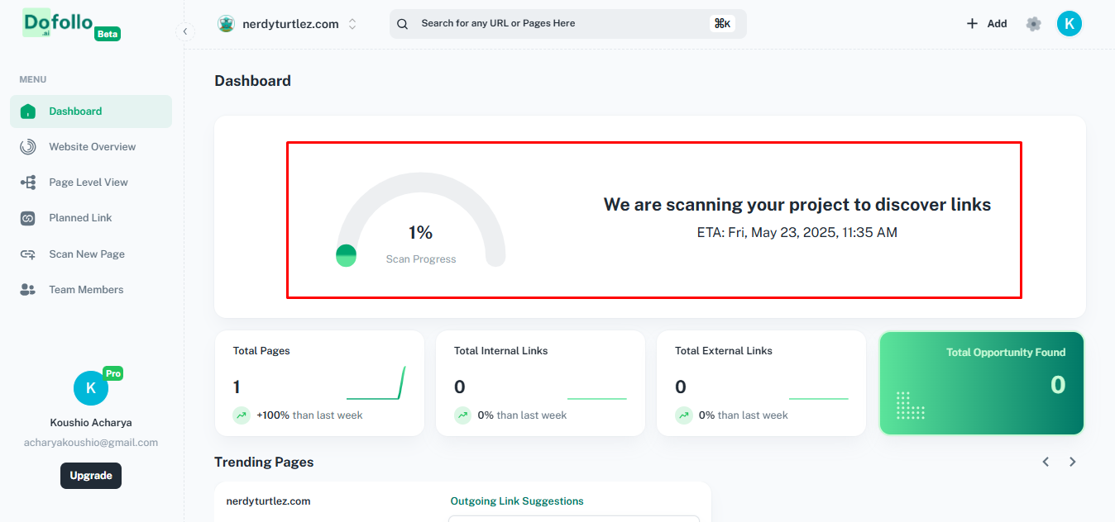Click the Pro badge on avatar

tap(113, 373)
